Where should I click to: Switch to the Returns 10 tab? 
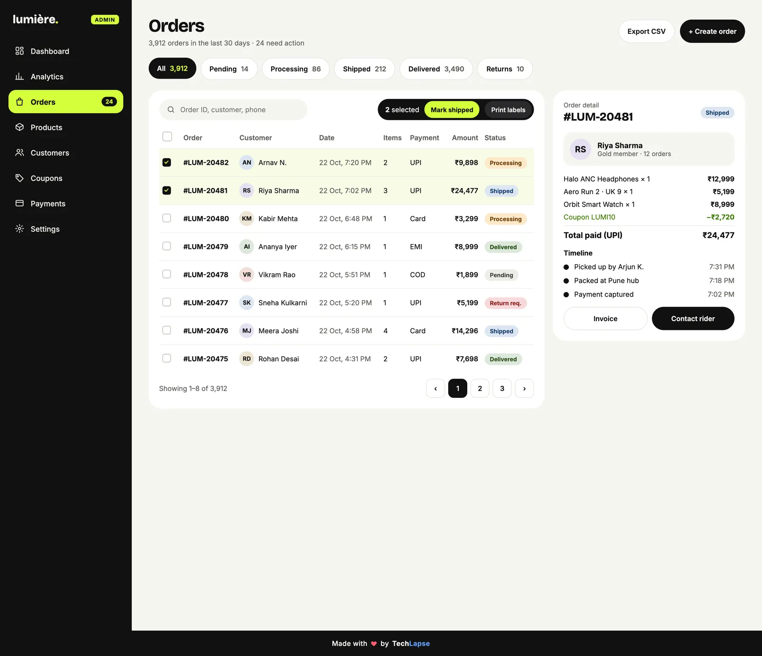click(x=505, y=69)
